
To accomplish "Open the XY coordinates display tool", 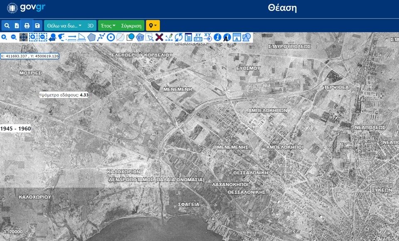I will coord(198,37).
